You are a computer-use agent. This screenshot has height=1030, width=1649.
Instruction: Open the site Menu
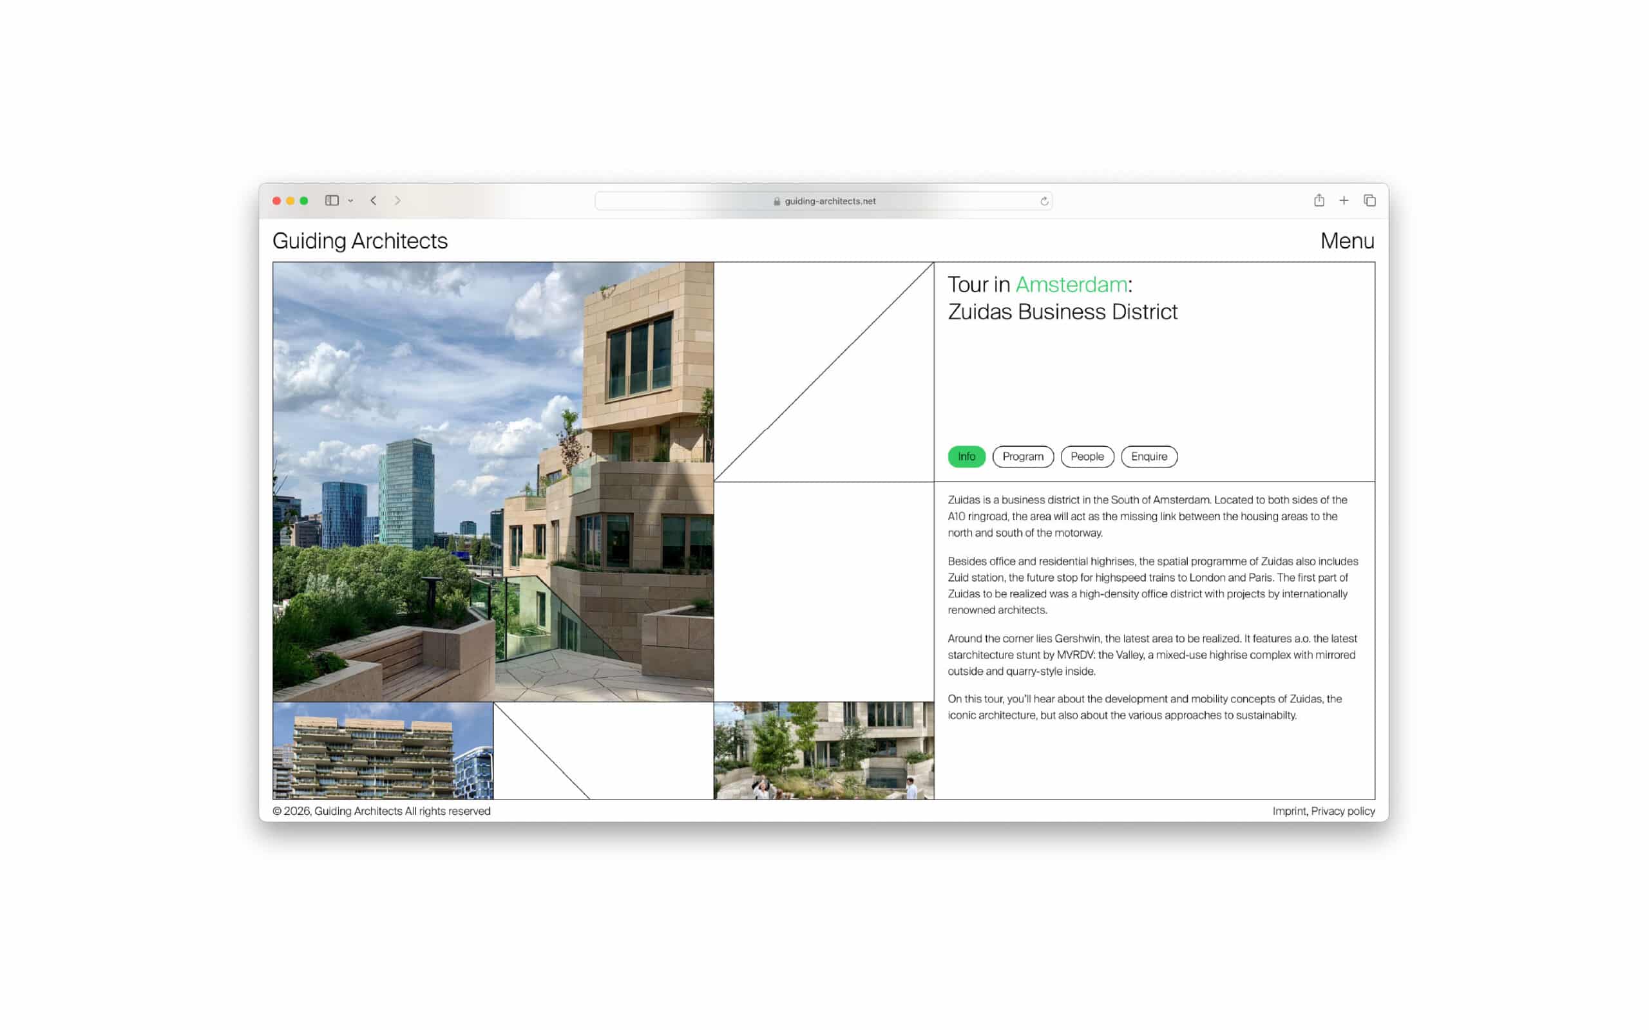pos(1346,241)
